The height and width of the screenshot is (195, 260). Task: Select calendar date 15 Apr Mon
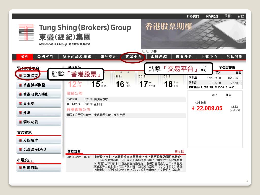click(99, 84)
